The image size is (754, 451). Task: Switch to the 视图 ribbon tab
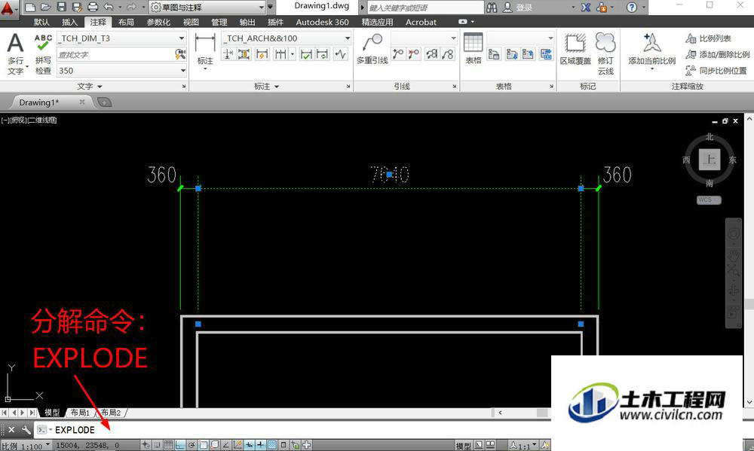coord(191,22)
